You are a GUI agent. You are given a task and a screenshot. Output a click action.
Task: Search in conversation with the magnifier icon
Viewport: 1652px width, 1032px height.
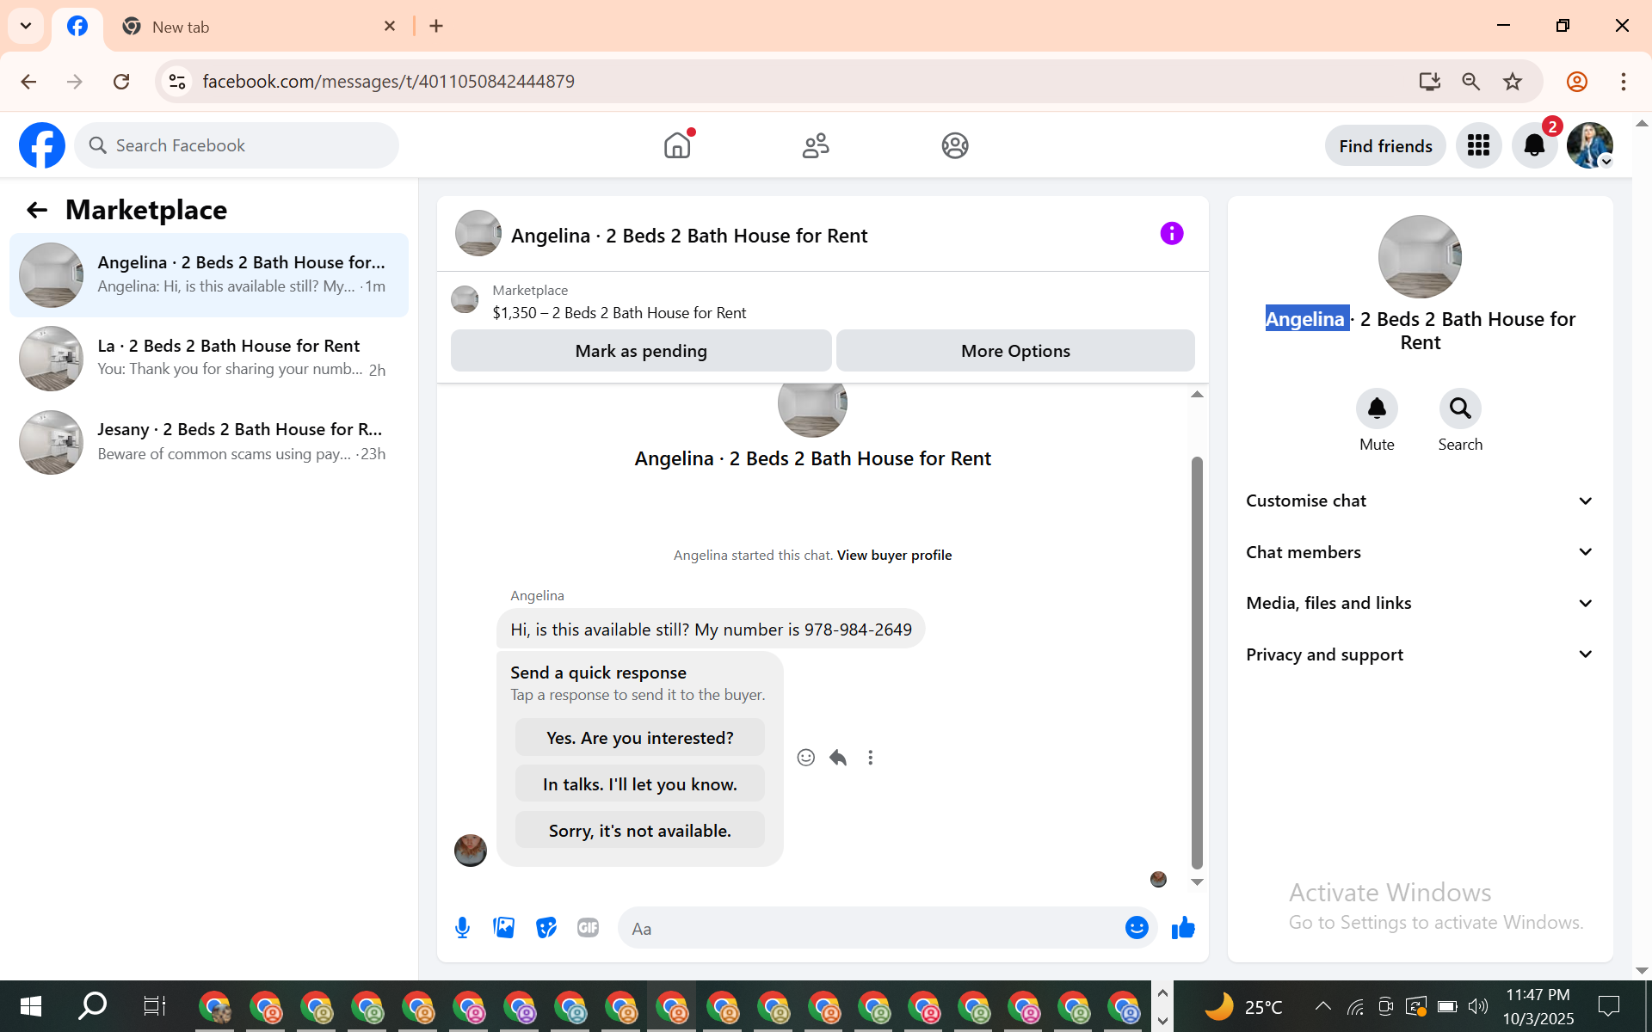pyautogui.click(x=1460, y=408)
